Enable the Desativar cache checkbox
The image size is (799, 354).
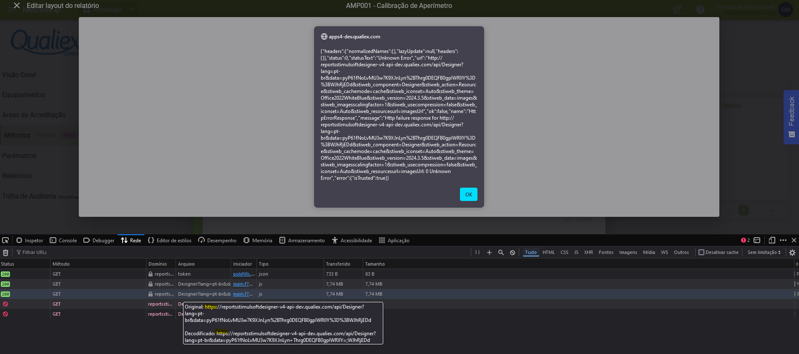tap(701, 252)
